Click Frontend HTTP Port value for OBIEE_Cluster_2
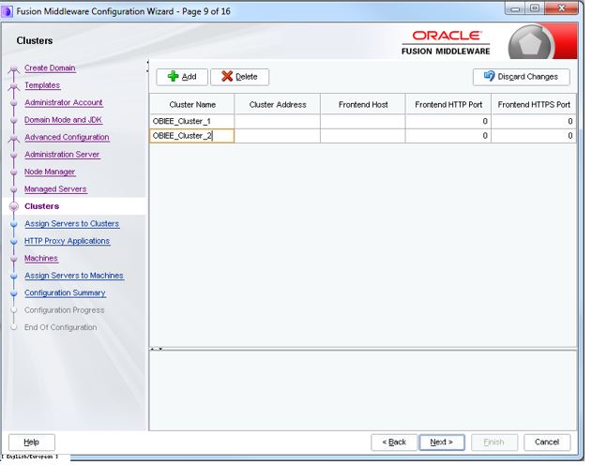 click(x=448, y=136)
